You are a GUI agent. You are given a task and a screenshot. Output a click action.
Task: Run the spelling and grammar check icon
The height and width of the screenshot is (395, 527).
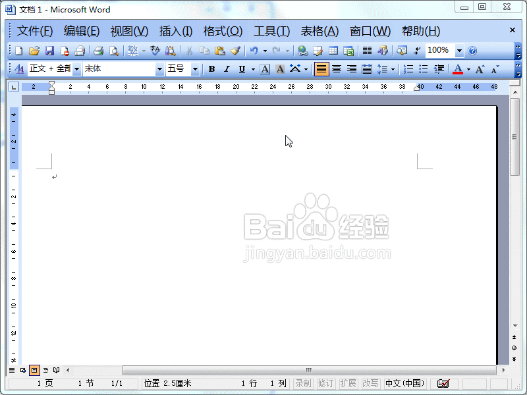[155, 51]
